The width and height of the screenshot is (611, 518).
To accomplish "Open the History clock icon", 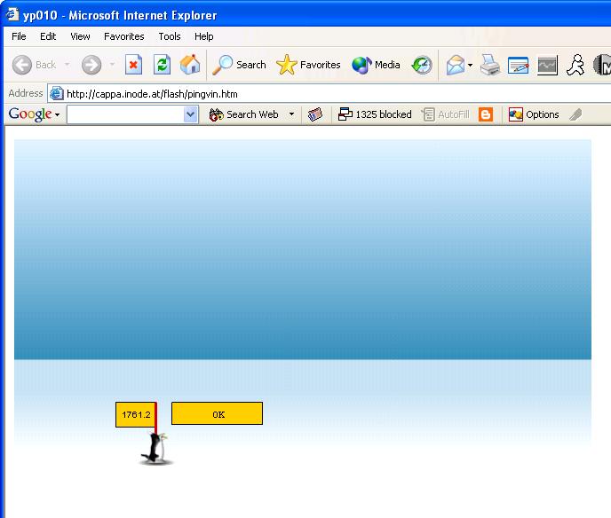I will (422, 65).
